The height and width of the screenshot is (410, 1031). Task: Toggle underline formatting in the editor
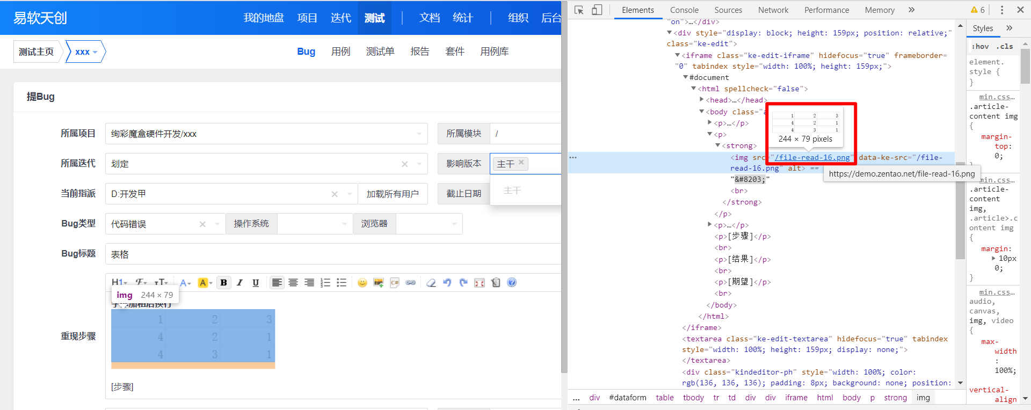click(256, 283)
